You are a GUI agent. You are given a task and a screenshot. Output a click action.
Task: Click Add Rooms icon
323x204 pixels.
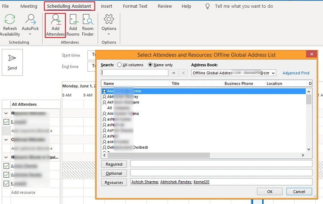point(73,19)
